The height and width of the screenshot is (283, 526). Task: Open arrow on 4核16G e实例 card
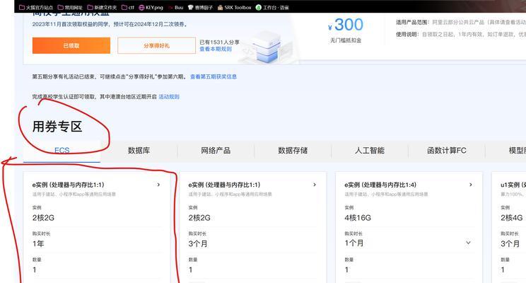click(471, 185)
